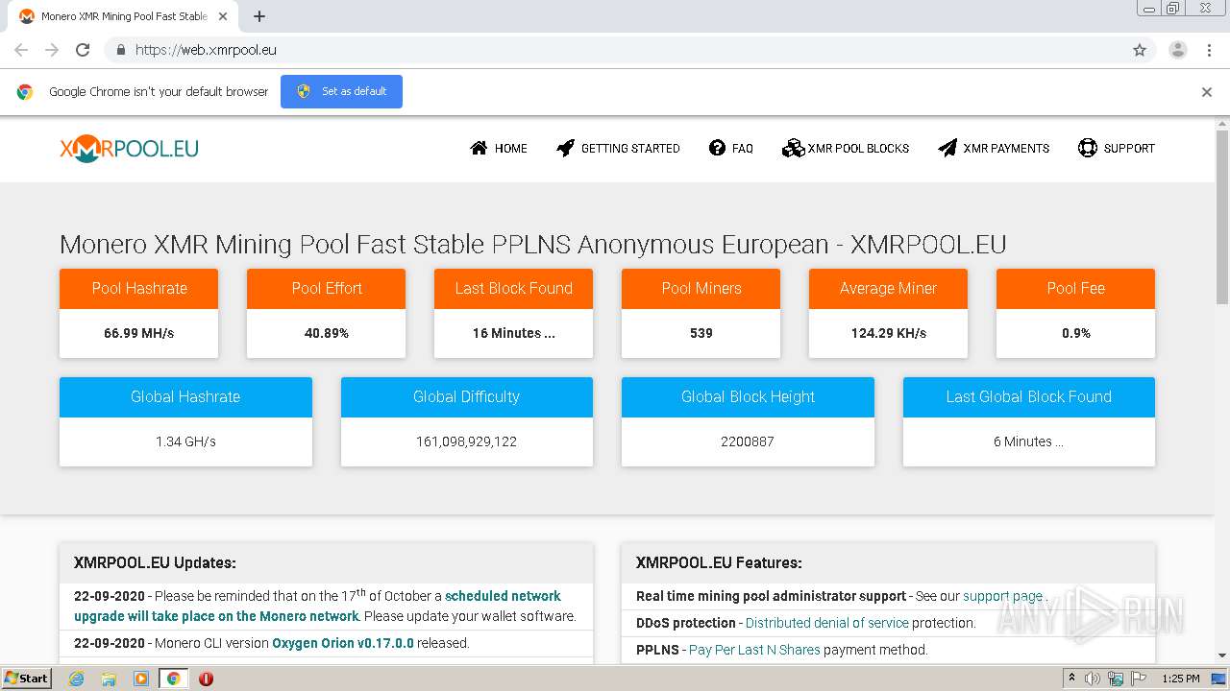This screenshot has height=691, width=1230.
Task: Close the Monero XMR Mining Pool tab
Action: 223,16
